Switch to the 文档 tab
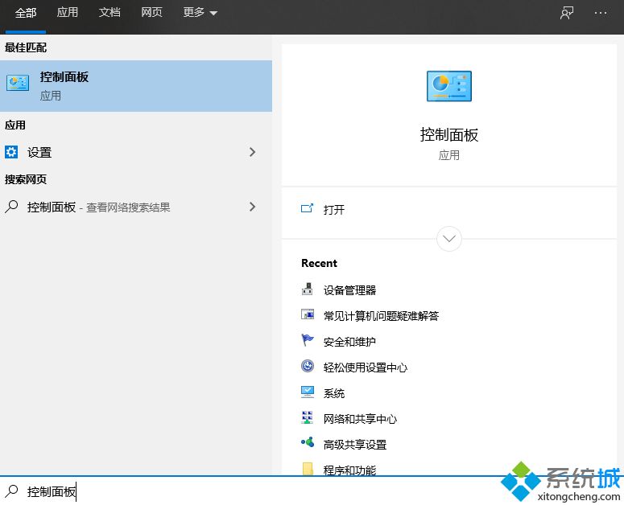Image resolution: width=624 pixels, height=505 pixels. [x=110, y=12]
